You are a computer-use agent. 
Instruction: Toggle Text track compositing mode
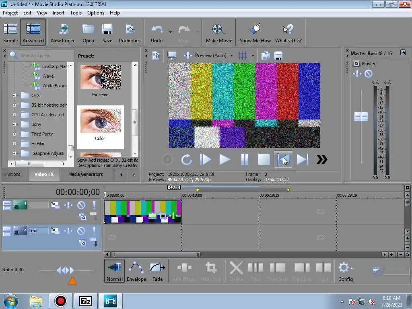[x=82, y=242]
